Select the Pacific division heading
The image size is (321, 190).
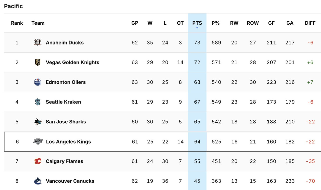13,6
